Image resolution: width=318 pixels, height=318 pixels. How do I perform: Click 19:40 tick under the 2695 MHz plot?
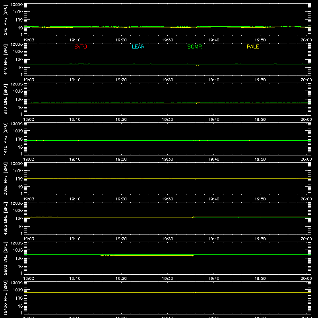(x=213, y=199)
